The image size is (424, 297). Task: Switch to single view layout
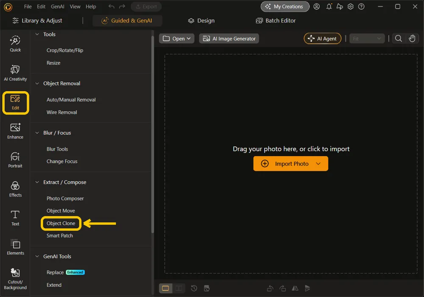pos(165,289)
